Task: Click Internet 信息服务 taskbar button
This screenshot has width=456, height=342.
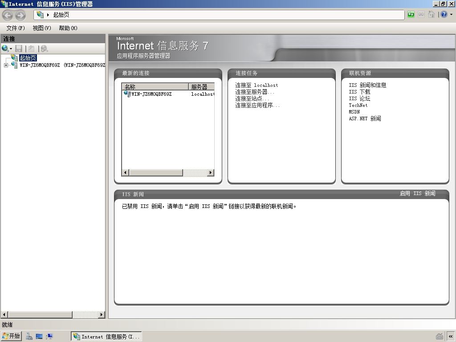Action: point(106,337)
